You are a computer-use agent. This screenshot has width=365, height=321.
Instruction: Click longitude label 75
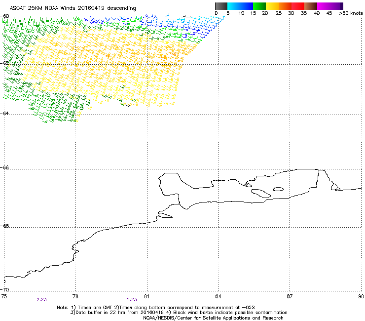tap(4, 296)
